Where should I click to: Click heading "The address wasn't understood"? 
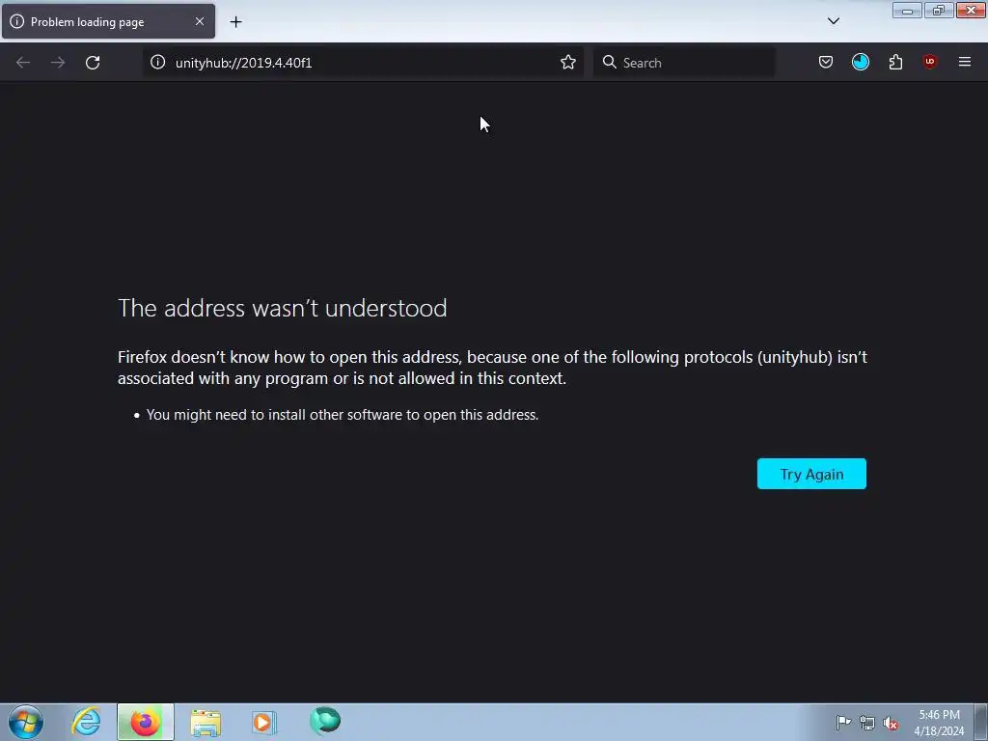(283, 308)
